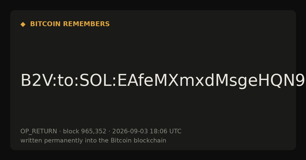This screenshot has width=306, height=160.
Task: Click the 'to' segment in the message
Action: click(x=65, y=81)
